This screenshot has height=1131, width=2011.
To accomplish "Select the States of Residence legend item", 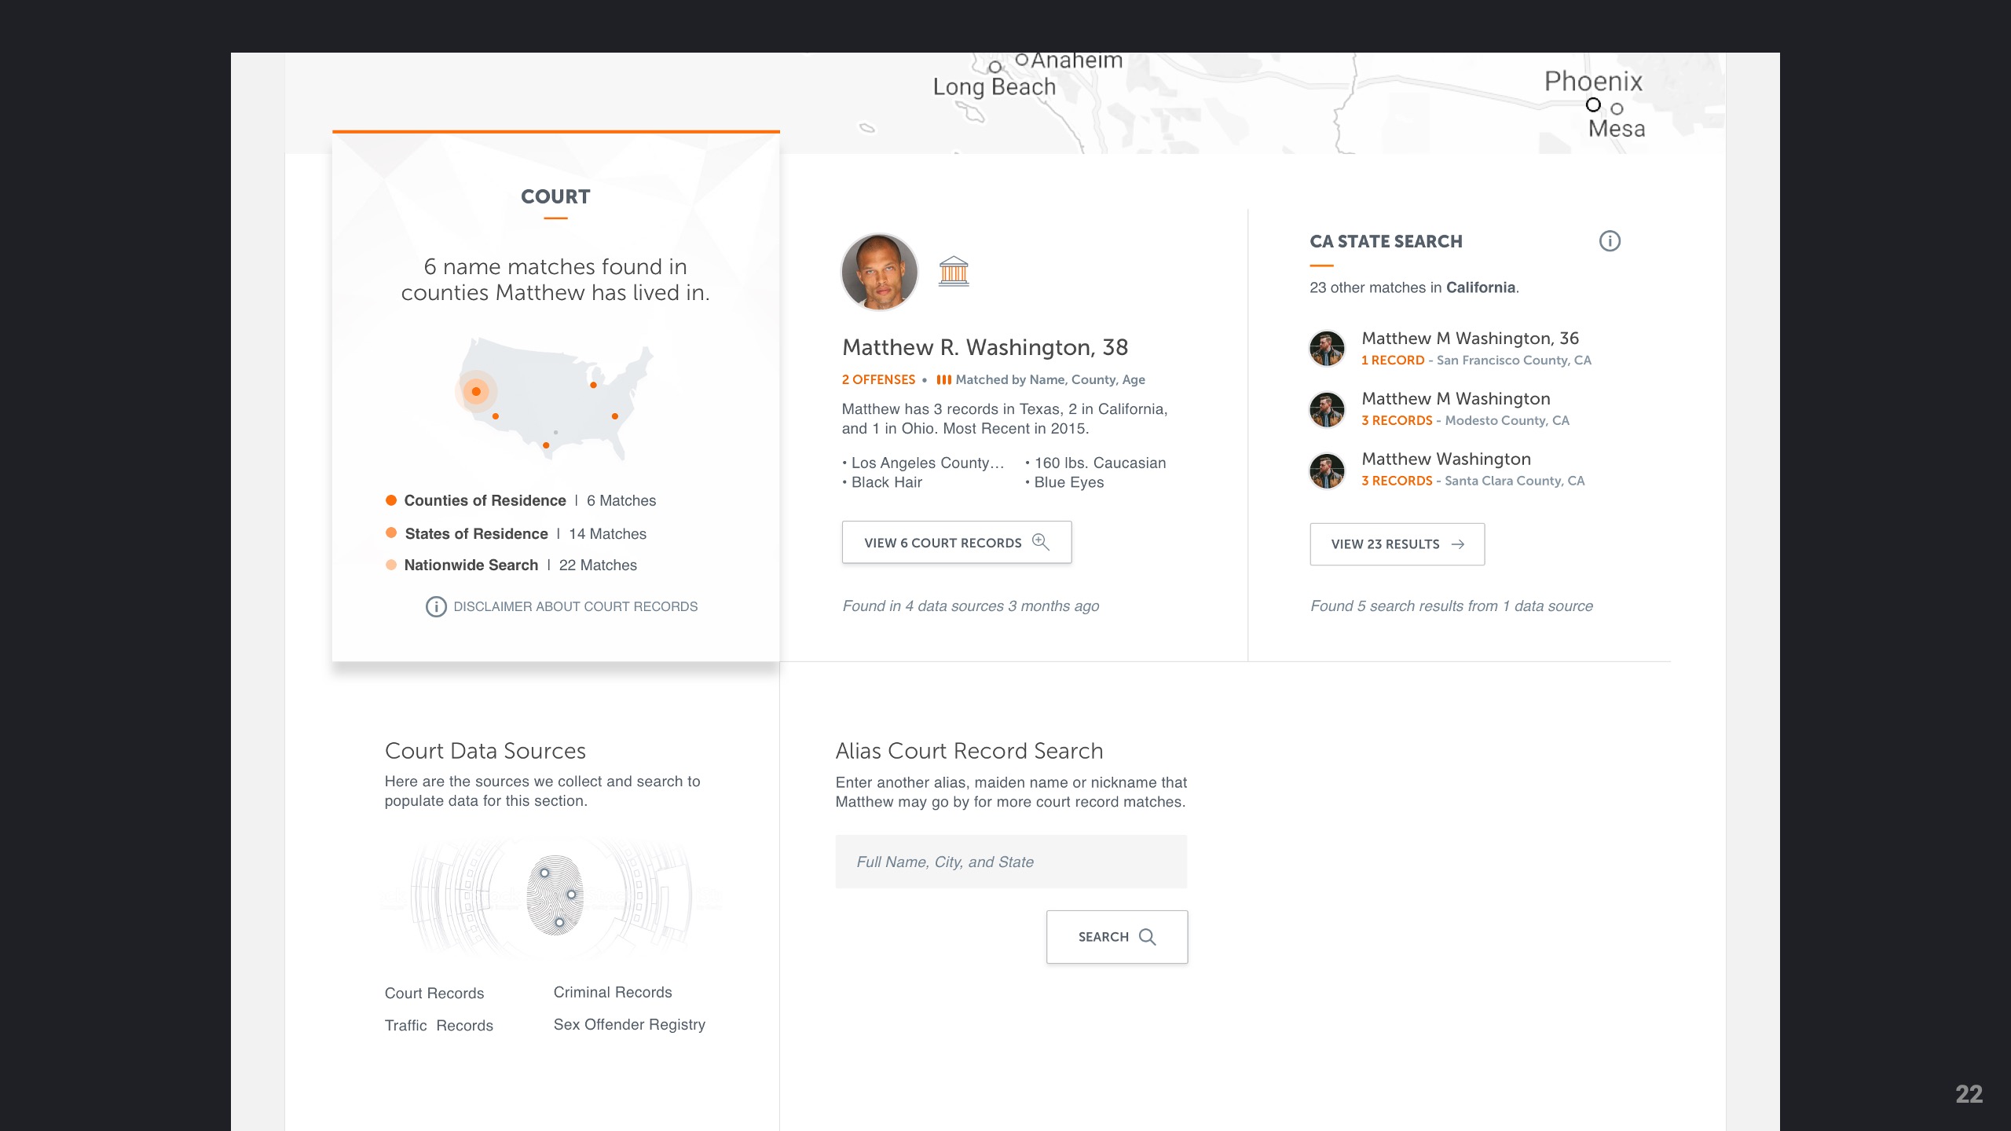I will pyautogui.click(x=476, y=534).
